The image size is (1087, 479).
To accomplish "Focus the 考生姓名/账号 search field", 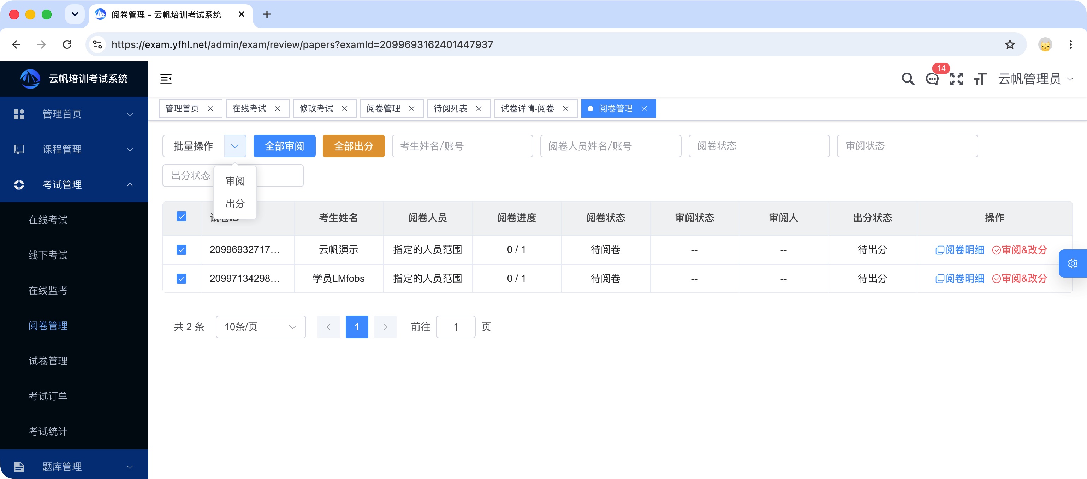I will click(462, 146).
